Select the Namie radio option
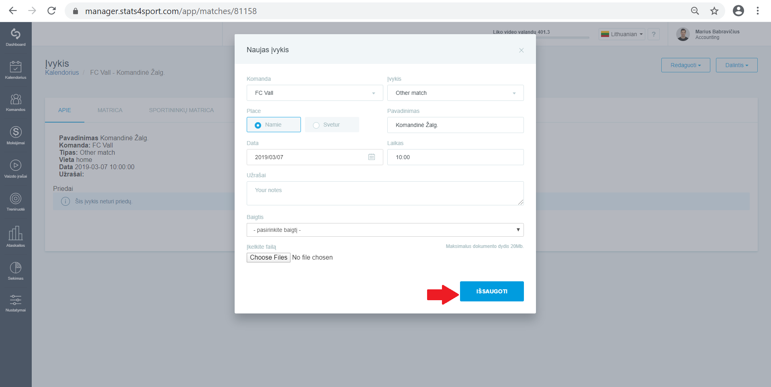 [274, 125]
